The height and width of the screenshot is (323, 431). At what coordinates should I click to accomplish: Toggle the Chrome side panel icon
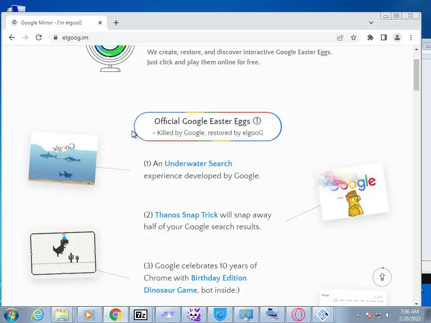pyautogui.click(x=384, y=37)
